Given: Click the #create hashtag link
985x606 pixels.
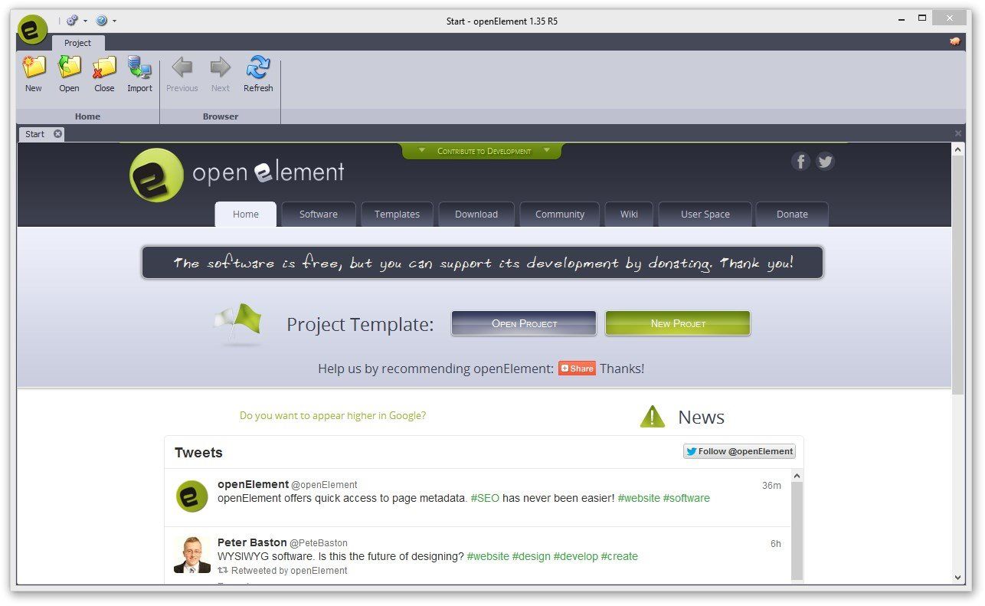Looking at the screenshot, I should coord(619,556).
